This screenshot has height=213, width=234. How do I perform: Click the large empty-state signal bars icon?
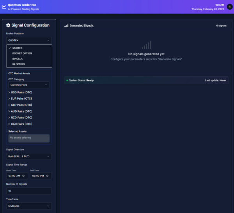146,45
